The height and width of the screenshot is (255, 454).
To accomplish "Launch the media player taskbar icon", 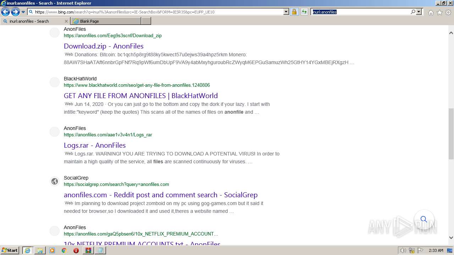I will (52, 250).
